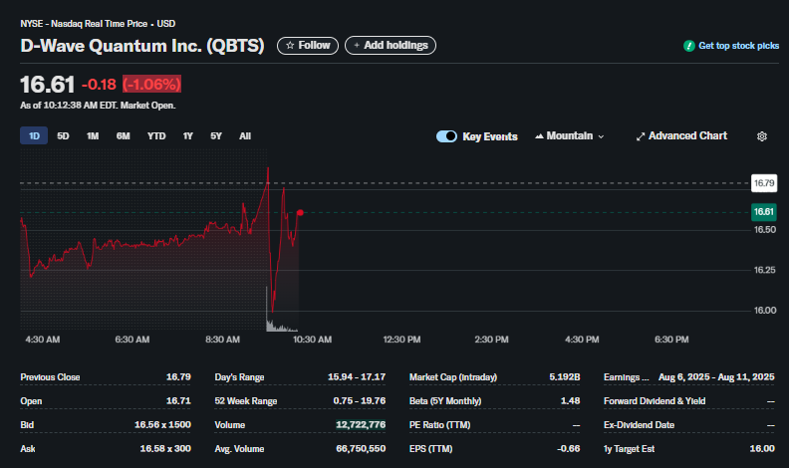Click the Previous Close label
Image resolution: width=789 pixels, height=468 pixels.
coord(50,377)
